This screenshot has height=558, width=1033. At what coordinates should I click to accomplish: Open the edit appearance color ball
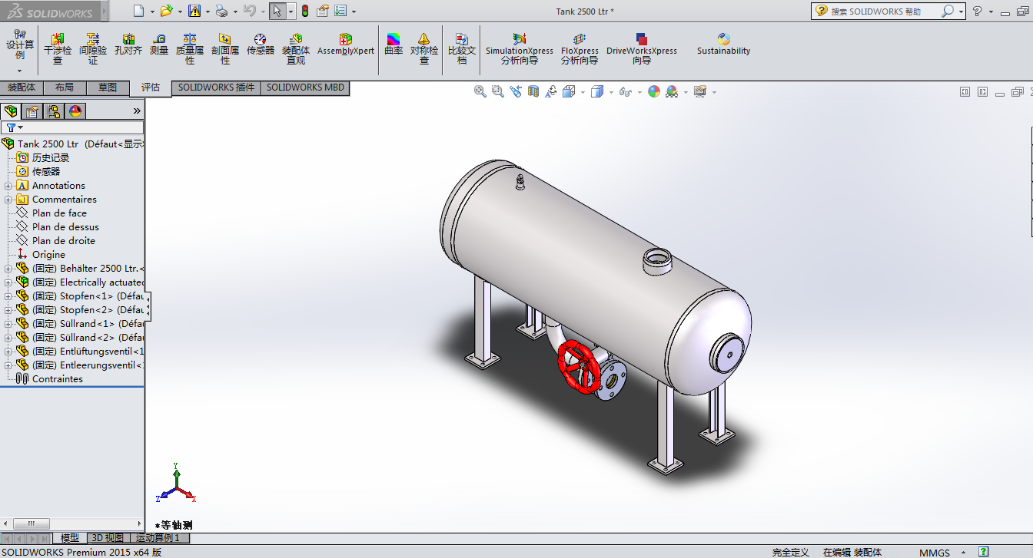click(x=654, y=92)
